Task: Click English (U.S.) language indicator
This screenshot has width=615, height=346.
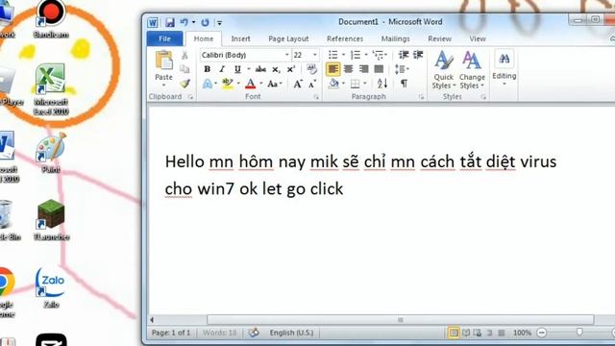Action: (291, 333)
